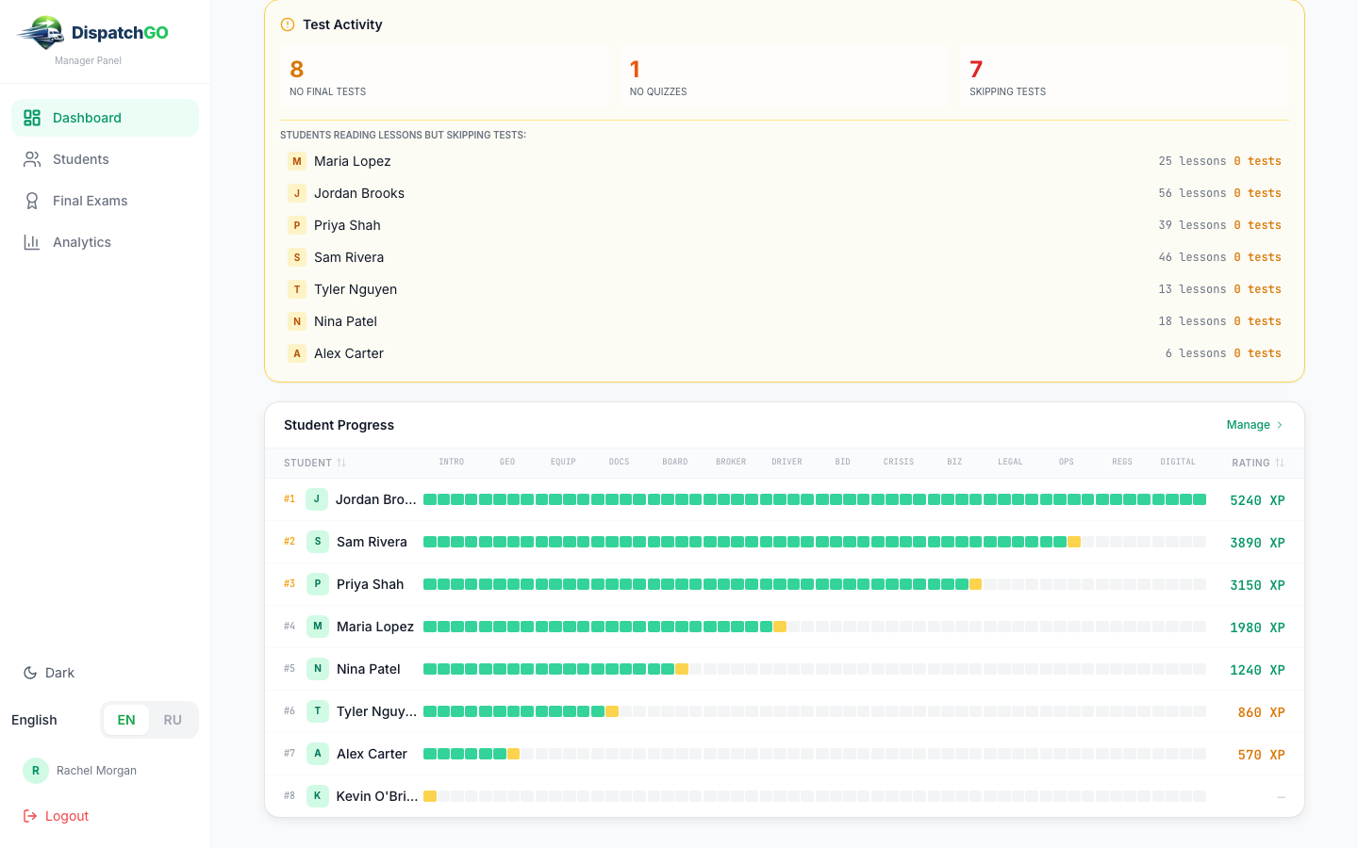Screen dimensions: 1358x848
Task: Sort table by Rating column
Action: click(1258, 463)
